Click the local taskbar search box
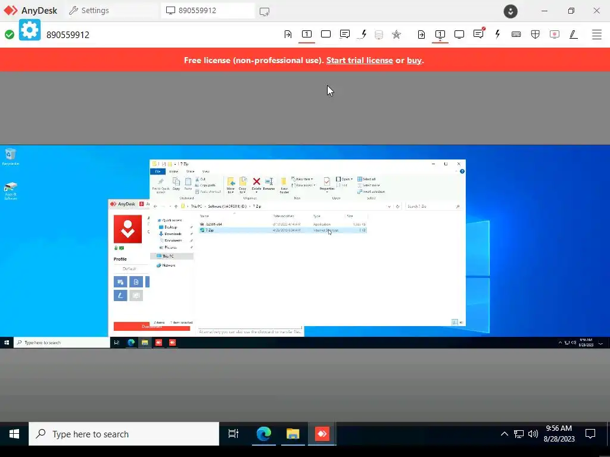Screen dimensions: 610x457 [124, 434]
